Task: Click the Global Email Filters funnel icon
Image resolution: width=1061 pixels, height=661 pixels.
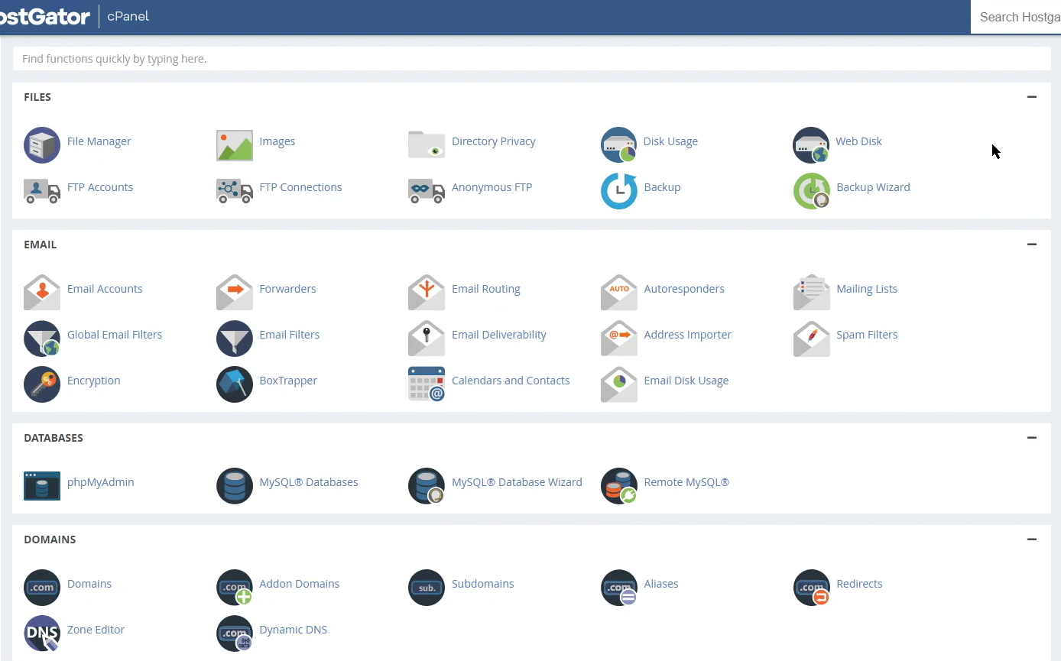Action: pos(42,339)
